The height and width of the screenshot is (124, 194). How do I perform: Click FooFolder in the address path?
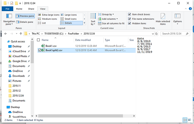[73, 34]
